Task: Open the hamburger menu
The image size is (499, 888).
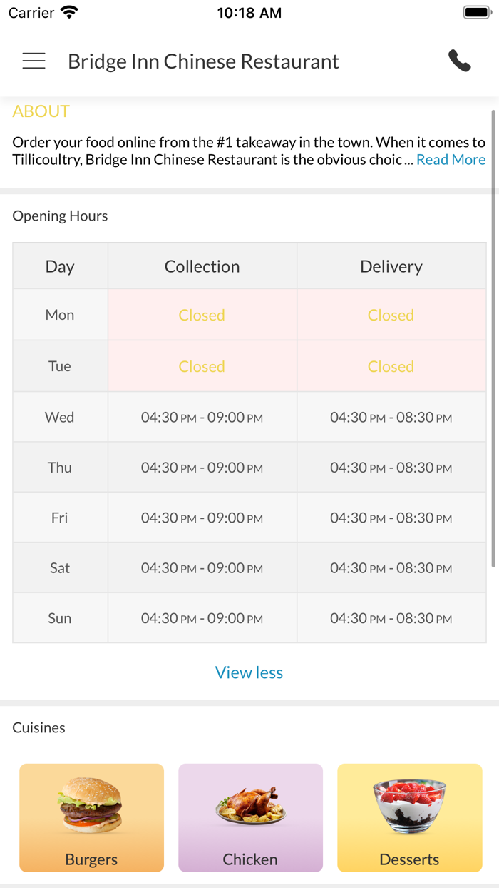Action: point(34,61)
